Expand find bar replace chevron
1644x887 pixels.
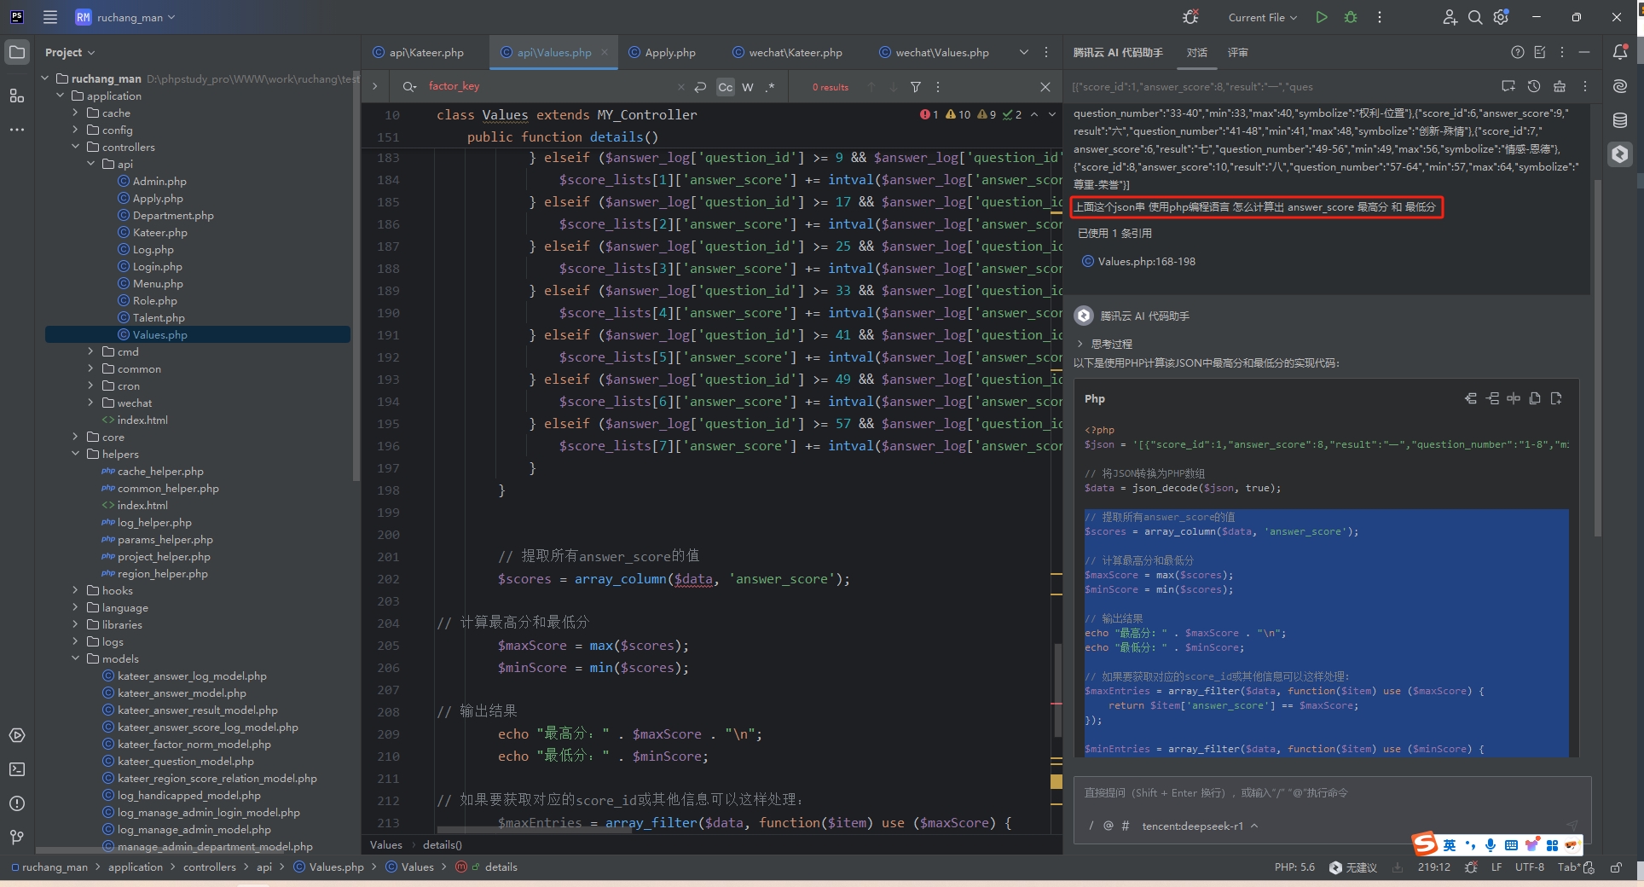(374, 86)
